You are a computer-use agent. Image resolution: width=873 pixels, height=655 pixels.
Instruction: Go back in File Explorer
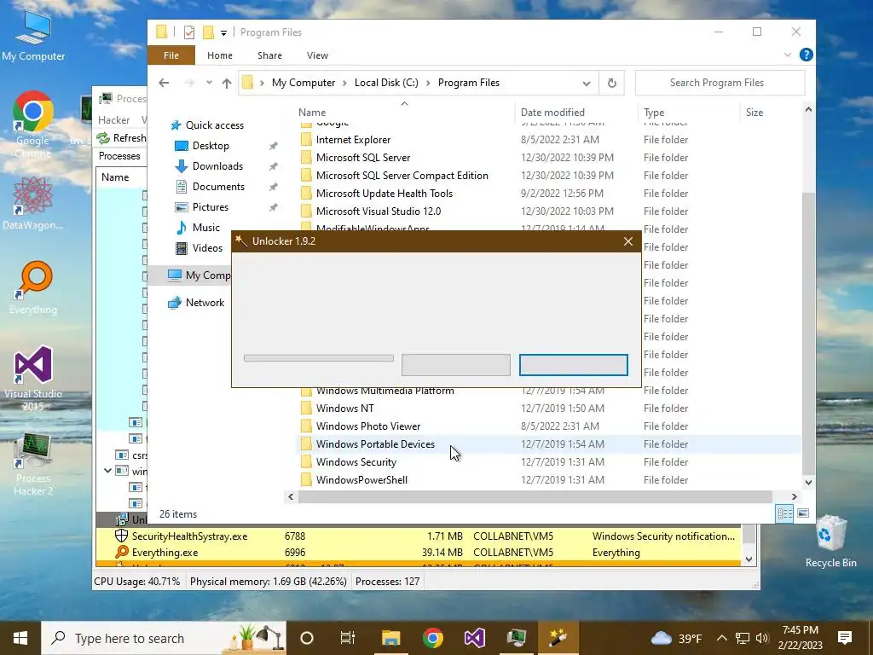coord(164,83)
